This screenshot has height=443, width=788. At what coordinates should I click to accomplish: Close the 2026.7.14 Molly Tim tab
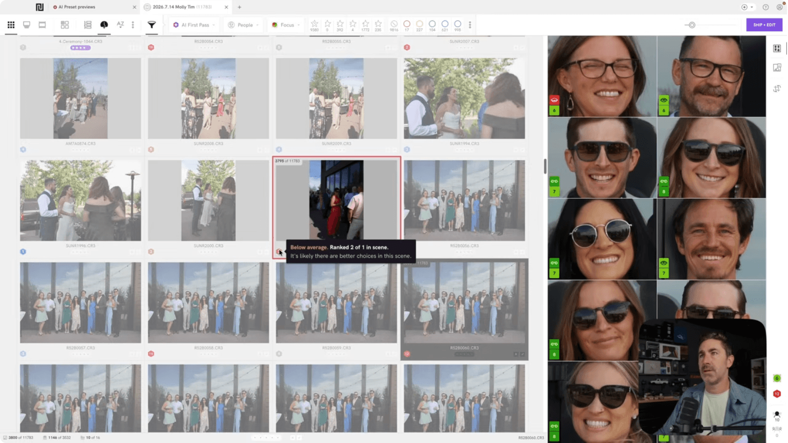click(226, 7)
